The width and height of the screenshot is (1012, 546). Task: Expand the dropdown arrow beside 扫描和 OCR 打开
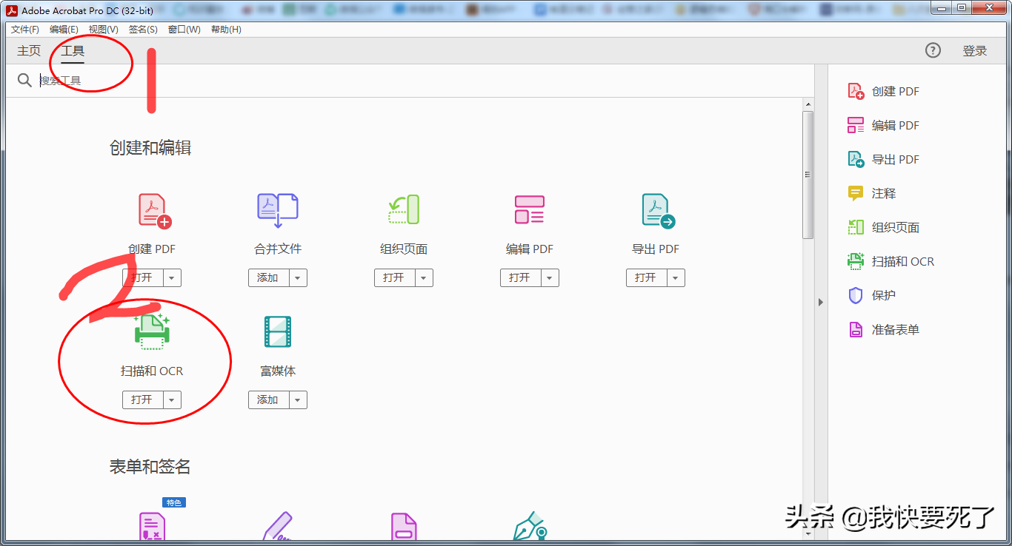[172, 400]
